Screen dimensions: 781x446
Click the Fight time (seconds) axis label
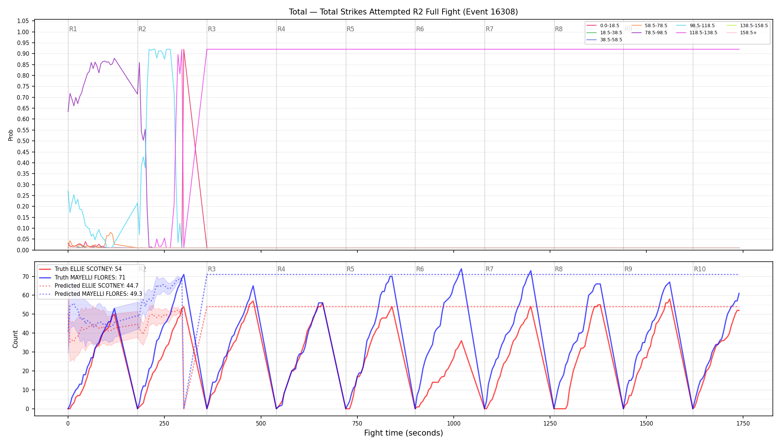point(404,433)
